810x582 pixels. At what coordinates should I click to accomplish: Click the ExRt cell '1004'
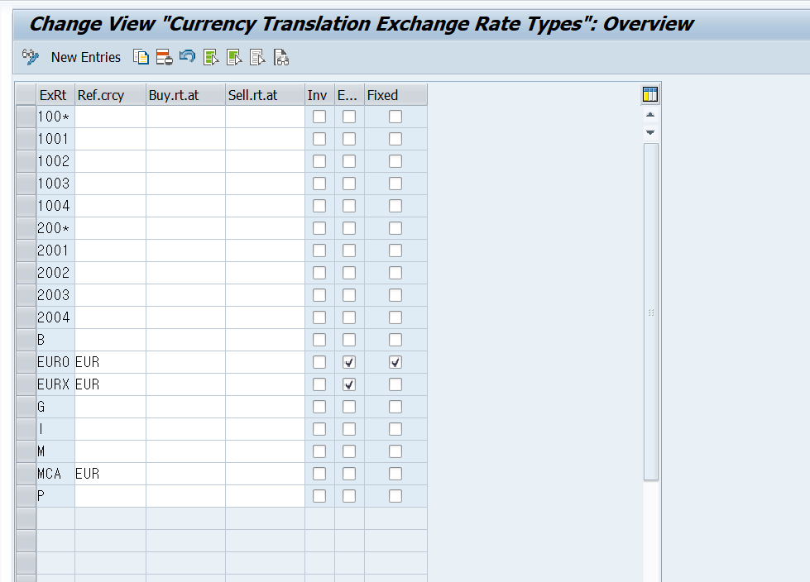tap(55, 206)
